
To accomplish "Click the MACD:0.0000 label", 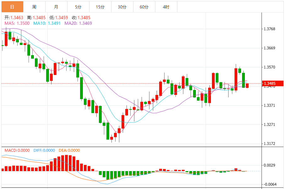I will [17, 150].
